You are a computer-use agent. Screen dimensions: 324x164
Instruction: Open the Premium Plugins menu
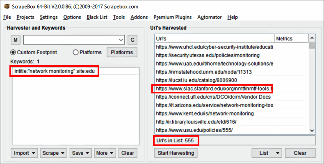click(172, 17)
